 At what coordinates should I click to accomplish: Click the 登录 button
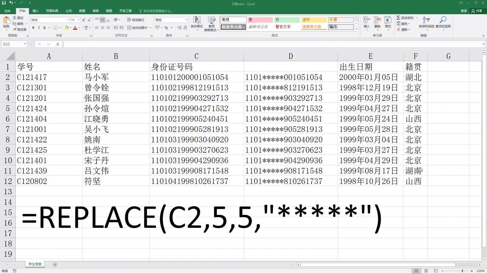(464, 11)
